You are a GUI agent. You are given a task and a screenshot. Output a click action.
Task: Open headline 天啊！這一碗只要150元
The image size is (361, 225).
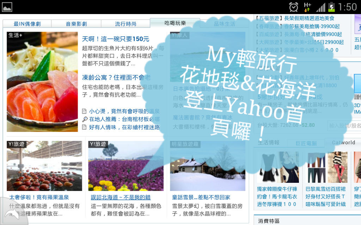pyautogui.click(x=116, y=39)
